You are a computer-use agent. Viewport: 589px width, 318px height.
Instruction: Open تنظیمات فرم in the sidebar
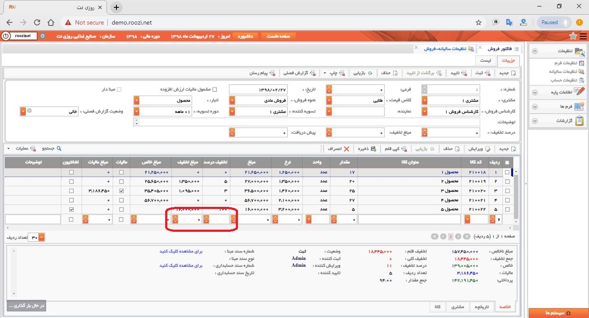pos(569,63)
